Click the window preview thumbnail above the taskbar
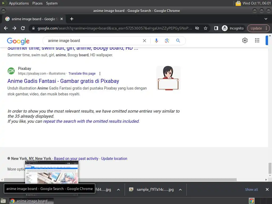 click(x=52, y=172)
